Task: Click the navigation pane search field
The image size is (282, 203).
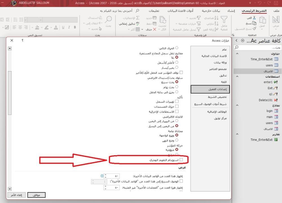Action: tap(257, 47)
